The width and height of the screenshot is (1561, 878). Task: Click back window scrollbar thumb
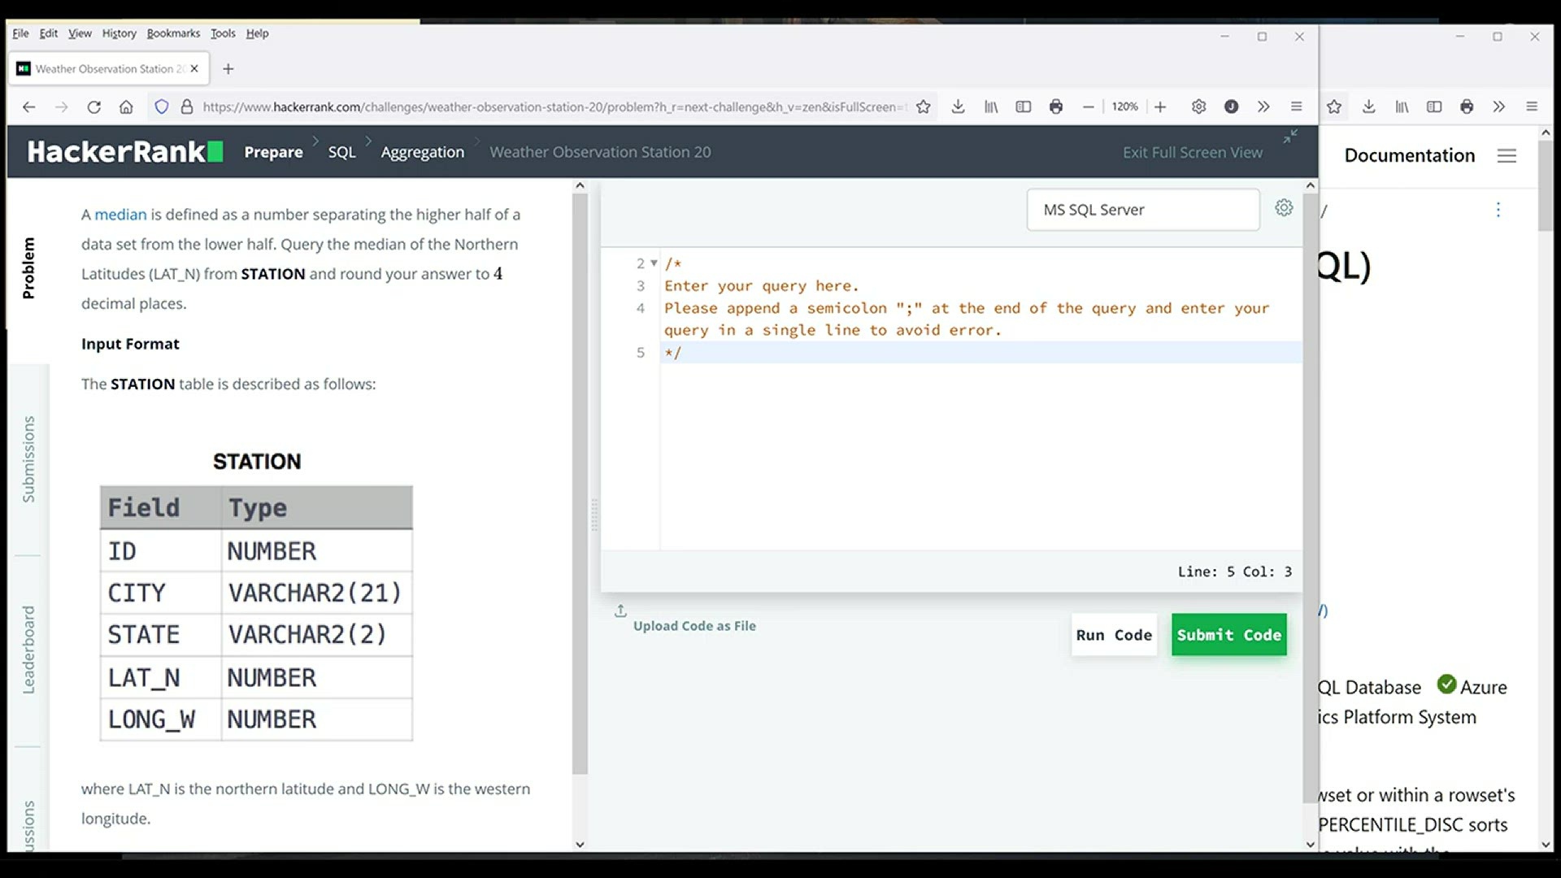click(1546, 185)
